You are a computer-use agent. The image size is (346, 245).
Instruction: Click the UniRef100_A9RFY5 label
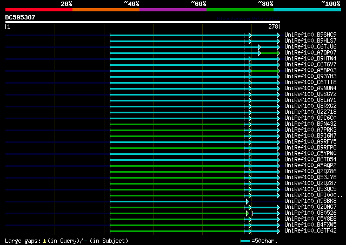click(x=310, y=142)
